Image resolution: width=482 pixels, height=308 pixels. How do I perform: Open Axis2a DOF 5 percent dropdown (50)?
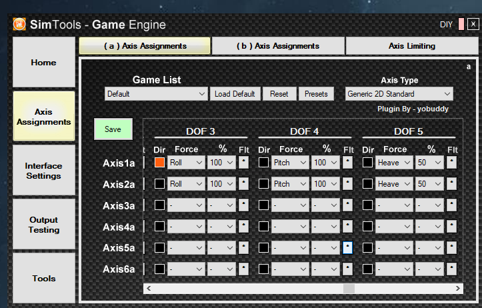pyautogui.click(x=429, y=184)
